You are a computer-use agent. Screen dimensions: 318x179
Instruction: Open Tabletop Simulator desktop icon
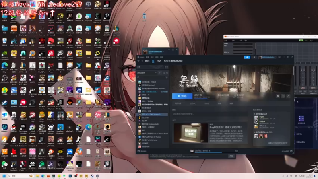[x=97, y=67]
